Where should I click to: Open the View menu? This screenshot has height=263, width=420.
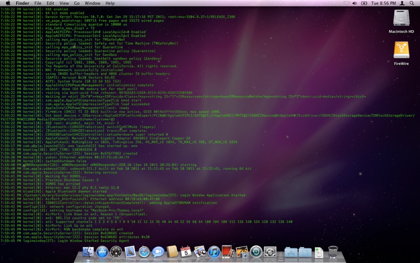point(64,3)
